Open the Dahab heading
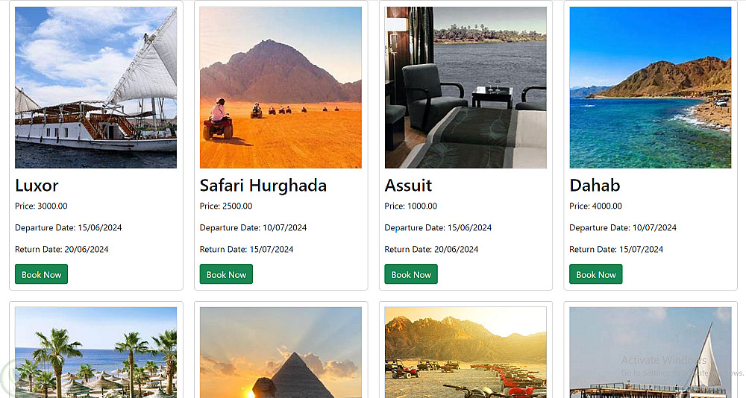746x398 pixels. 595,185
